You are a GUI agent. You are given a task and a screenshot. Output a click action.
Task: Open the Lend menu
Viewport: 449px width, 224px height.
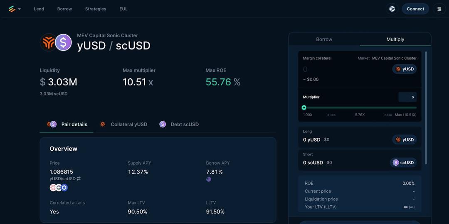pos(39,9)
